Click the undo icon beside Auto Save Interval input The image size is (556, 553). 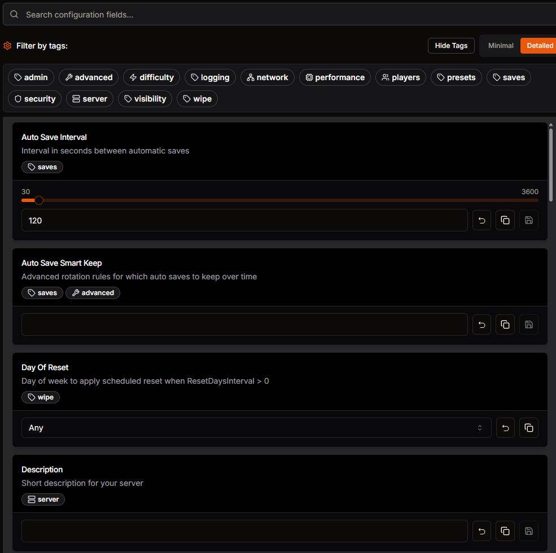point(481,220)
